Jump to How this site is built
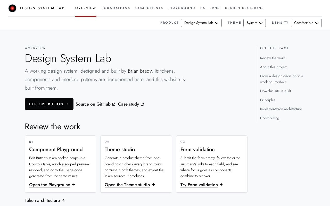The height and width of the screenshot is (206, 330). [x=275, y=91]
